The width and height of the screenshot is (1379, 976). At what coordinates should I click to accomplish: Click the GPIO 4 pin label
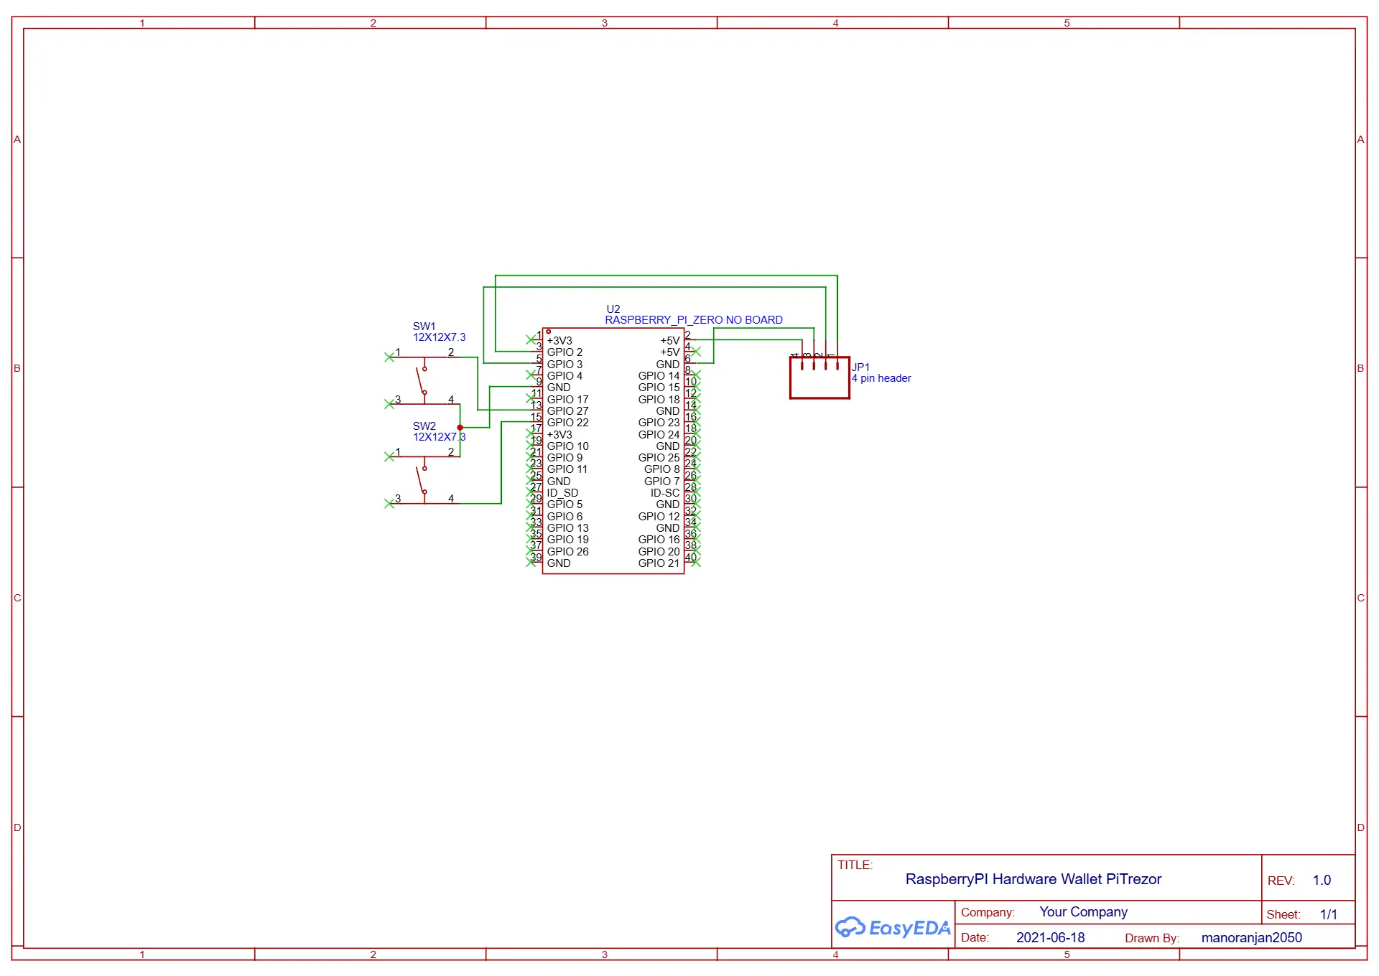point(565,376)
